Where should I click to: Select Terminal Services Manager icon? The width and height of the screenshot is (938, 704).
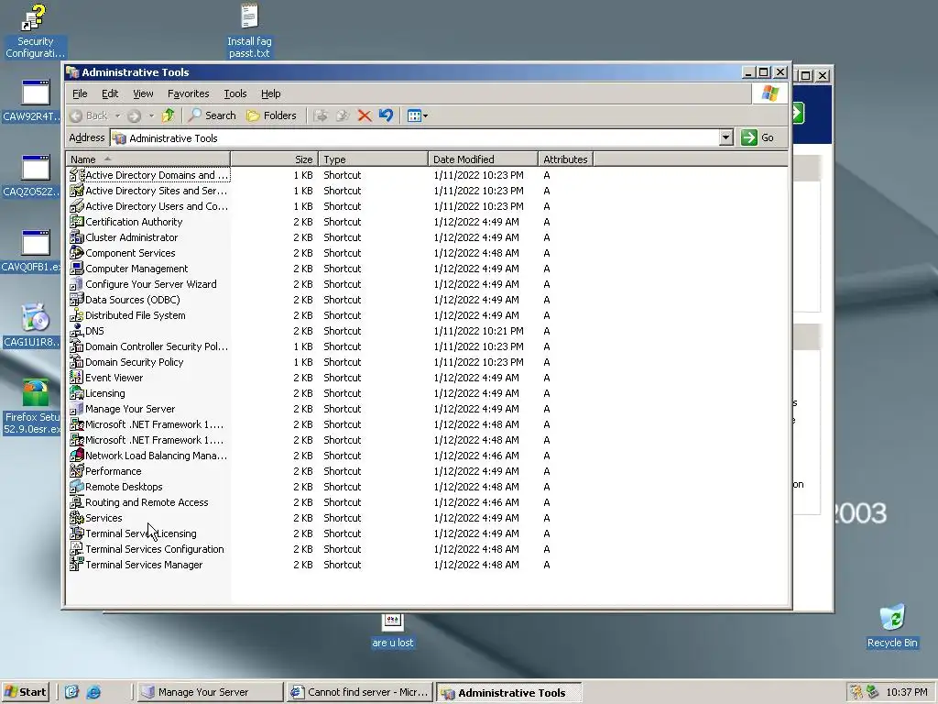click(x=77, y=564)
